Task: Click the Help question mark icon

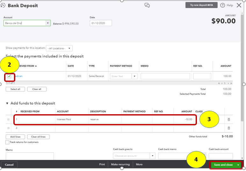Action: pos(222,5)
